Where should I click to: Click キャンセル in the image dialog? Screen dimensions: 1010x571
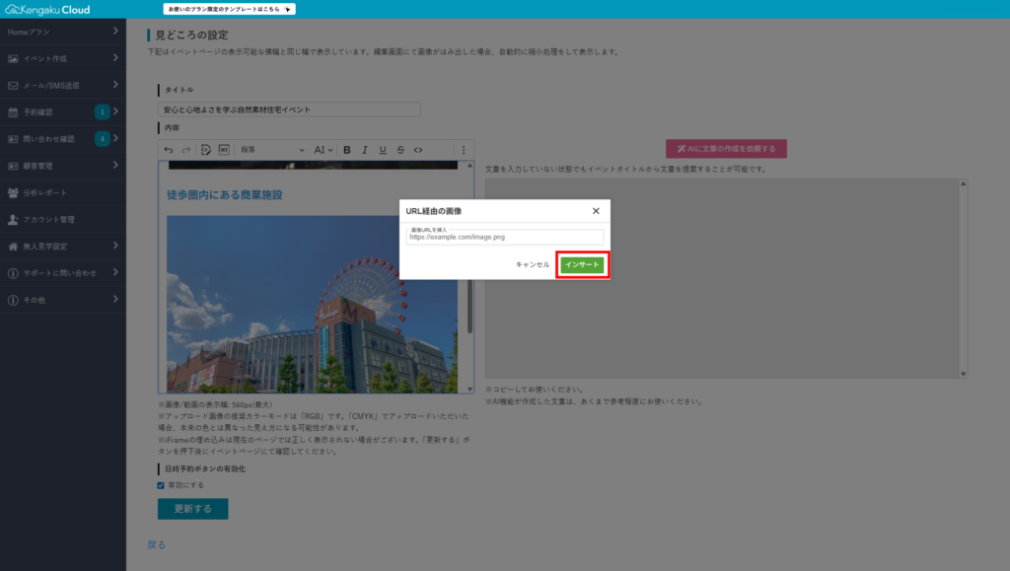tap(533, 265)
